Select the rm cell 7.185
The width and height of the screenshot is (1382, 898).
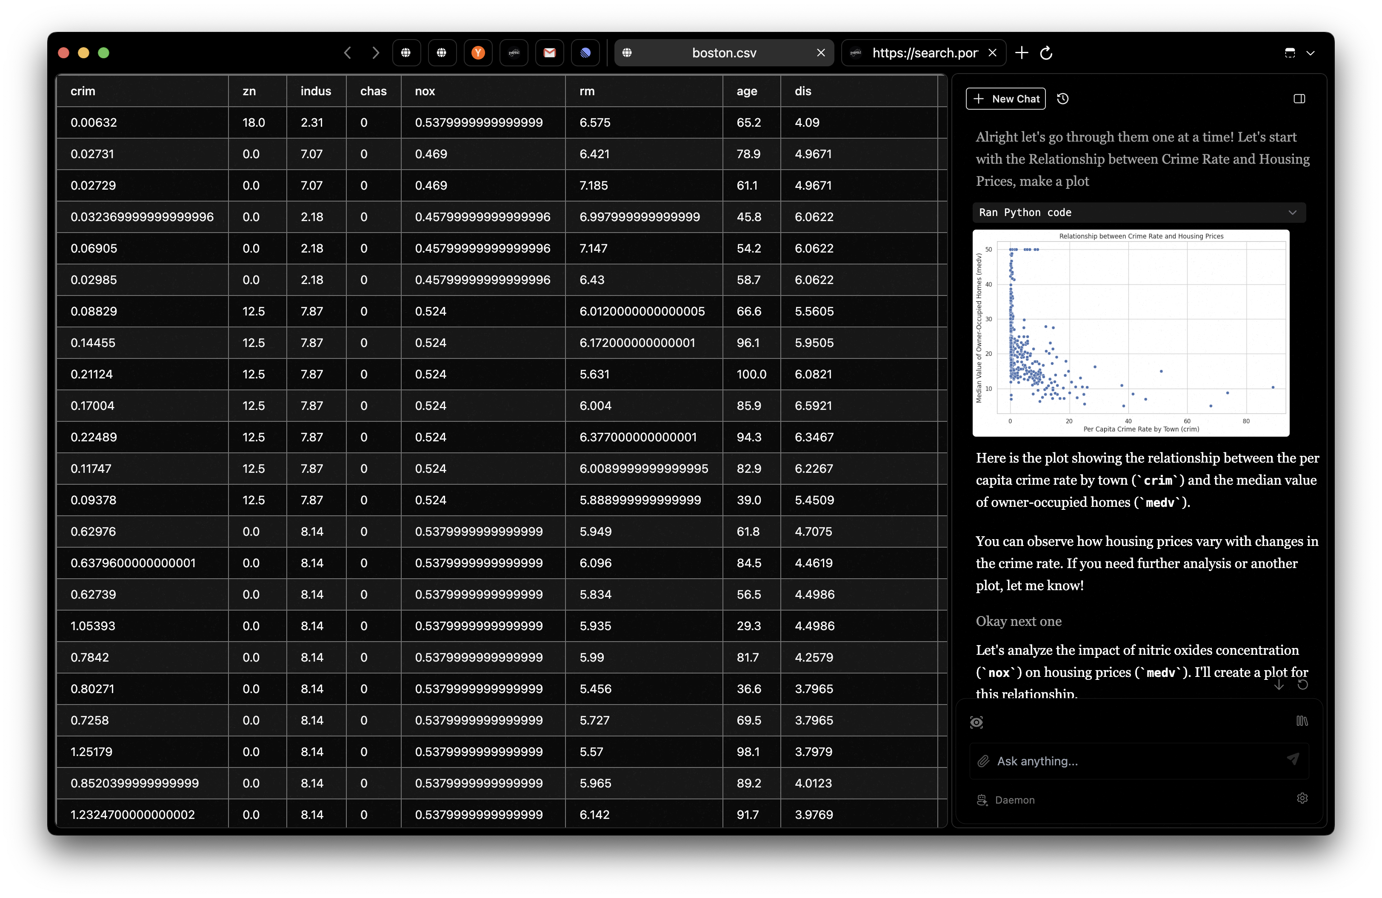pyautogui.click(x=644, y=186)
